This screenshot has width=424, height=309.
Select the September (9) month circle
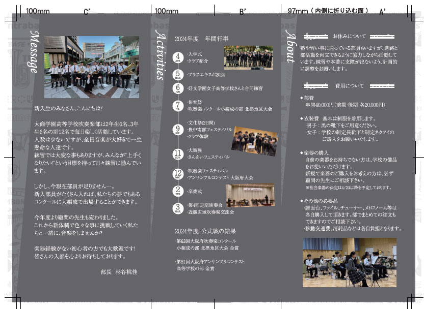pos(178,130)
